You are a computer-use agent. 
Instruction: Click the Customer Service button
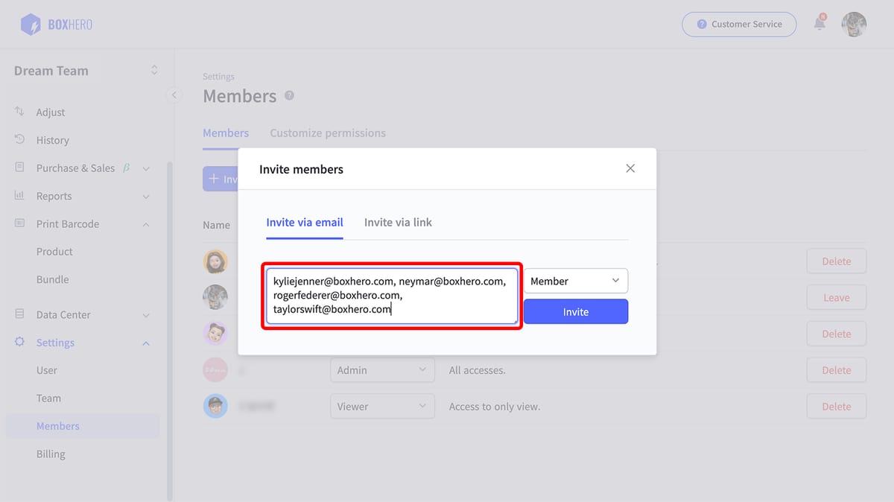pyautogui.click(x=739, y=24)
